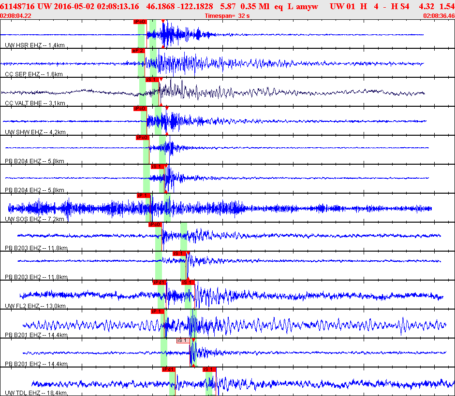Screen dimensions: 455x396
Task: Select the analyst name amyw in header
Action: coord(307,6)
